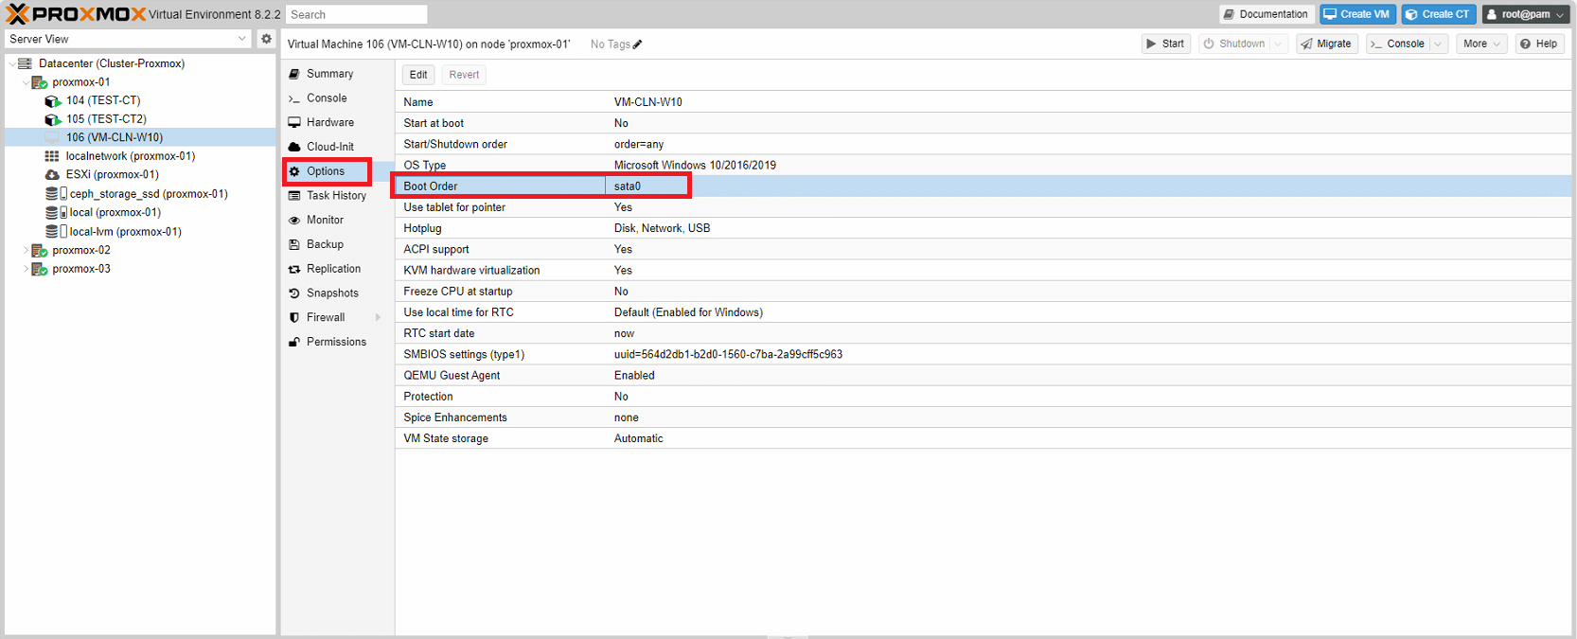Collapse the Datacenter tree node
The image size is (1577, 639).
pyautogui.click(x=12, y=63)
